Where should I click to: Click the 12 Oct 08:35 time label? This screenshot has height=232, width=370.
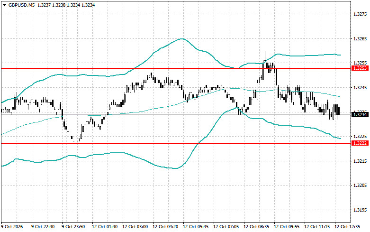[256, 227]
